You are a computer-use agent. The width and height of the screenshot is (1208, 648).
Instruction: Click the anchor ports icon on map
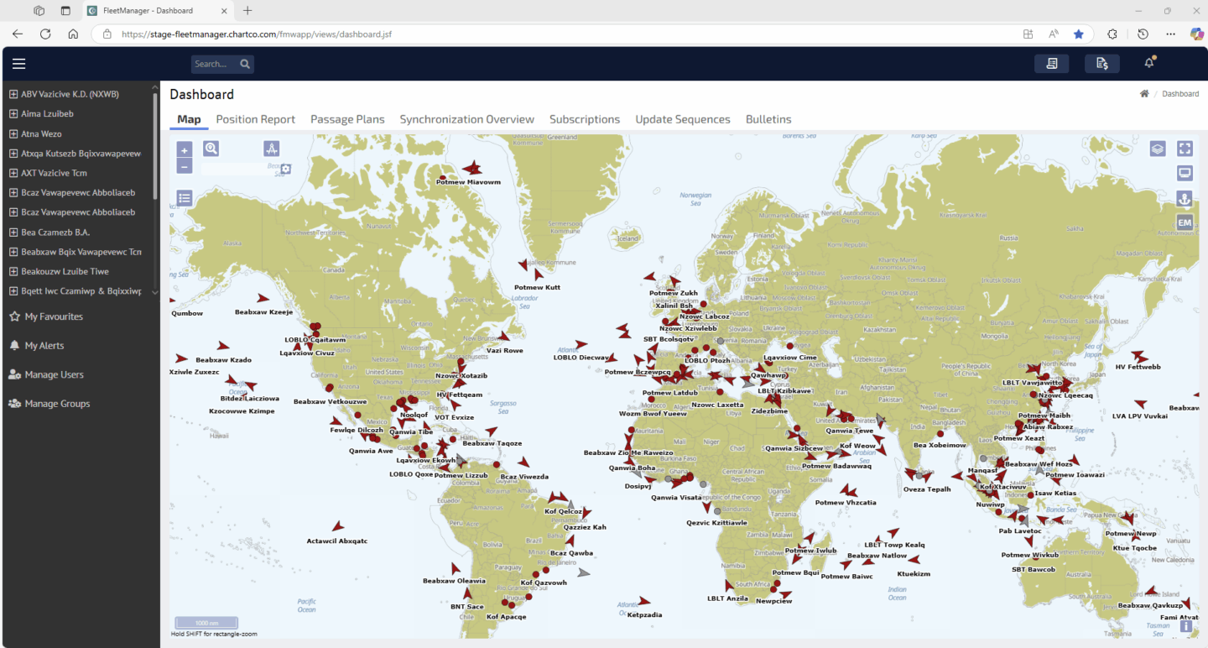(1185, 199)
